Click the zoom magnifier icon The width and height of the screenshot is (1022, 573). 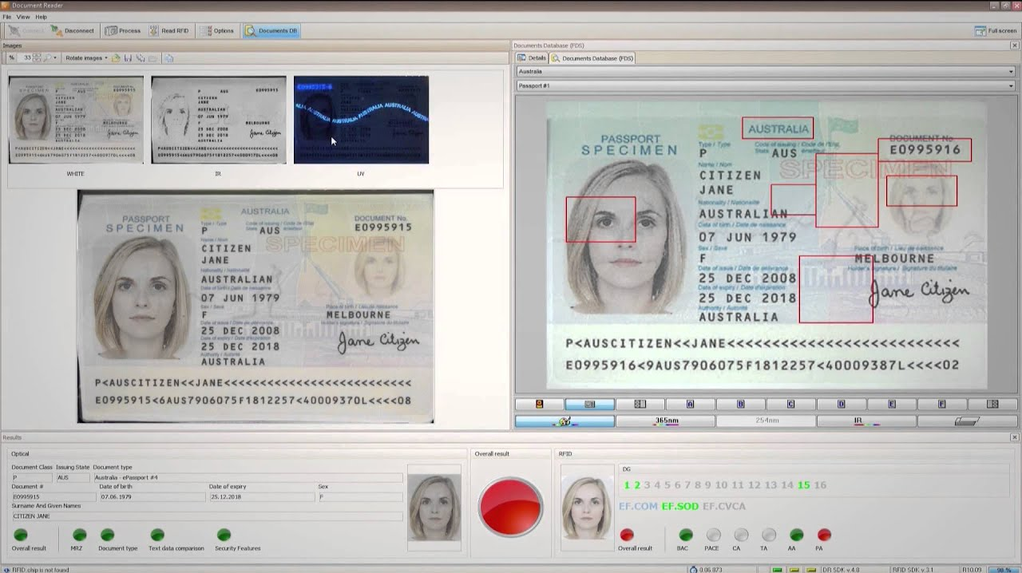click(48, 58)
